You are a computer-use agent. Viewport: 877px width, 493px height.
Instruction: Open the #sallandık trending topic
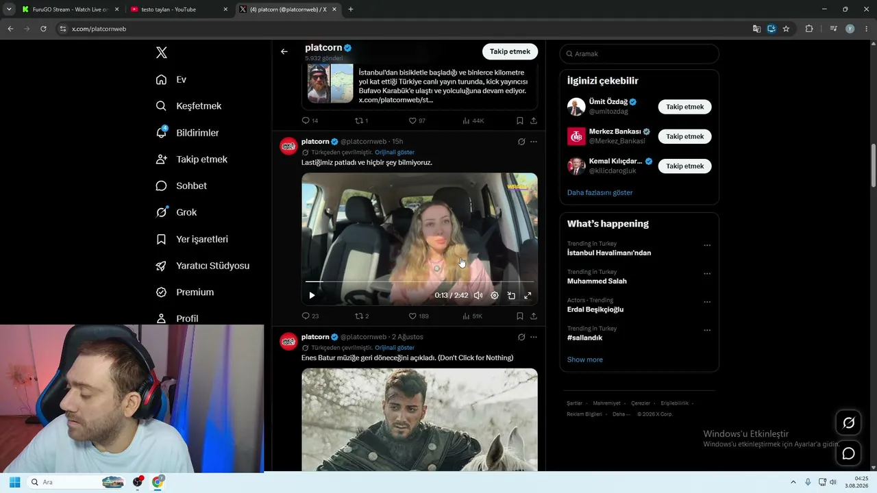[x=584, y=338]
